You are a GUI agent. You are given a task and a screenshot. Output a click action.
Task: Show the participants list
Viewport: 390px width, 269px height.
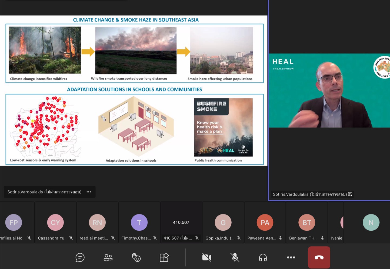[108, 258]
